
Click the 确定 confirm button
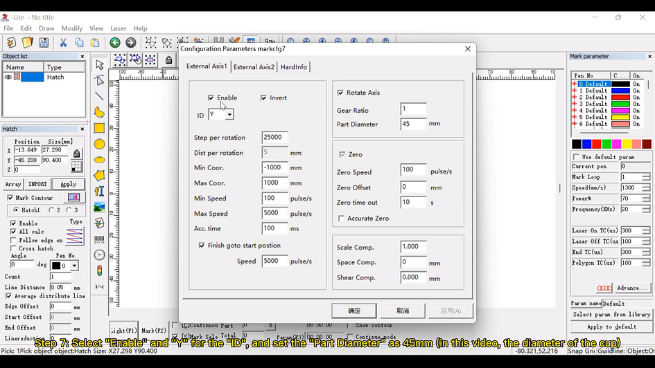tap(354, 311)
